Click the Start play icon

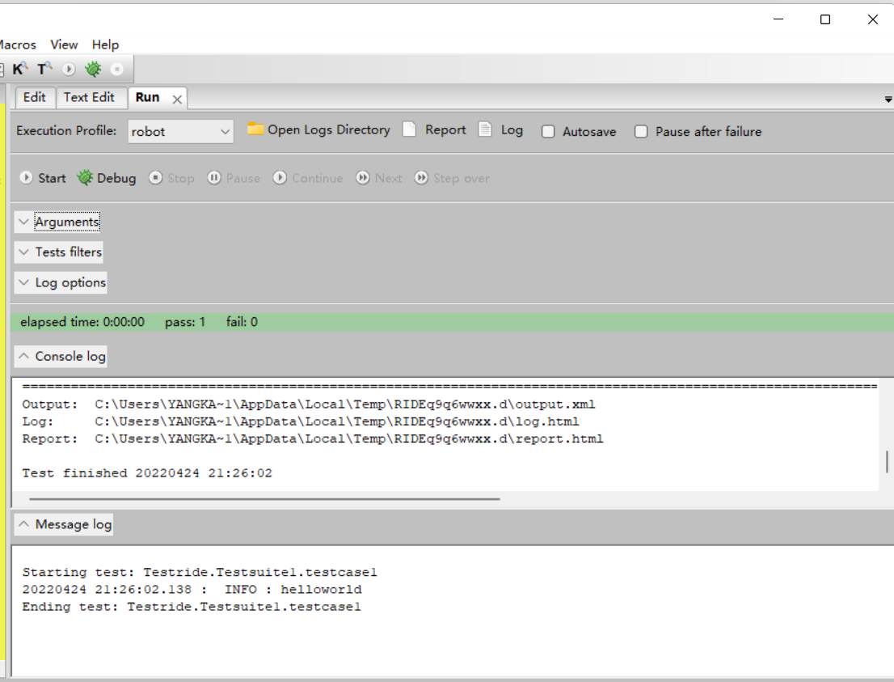pyautogui.click(x=26, y=177)
